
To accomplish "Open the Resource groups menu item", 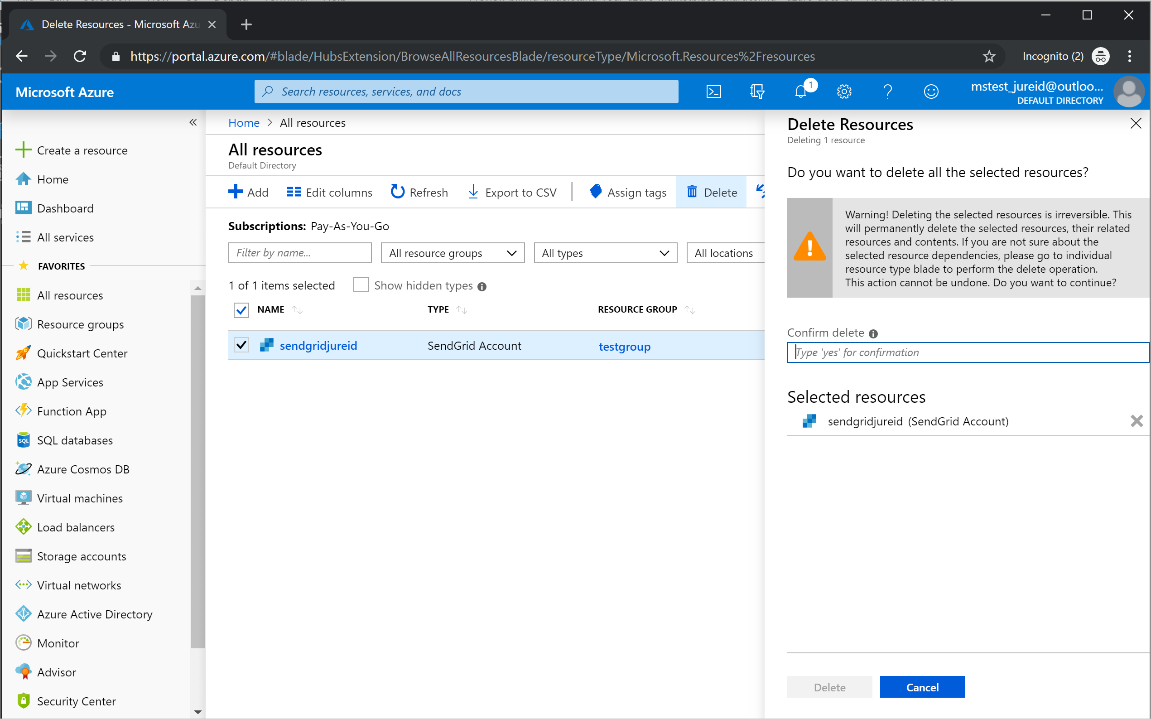I will pyautogui.click(x=80, y=324).
